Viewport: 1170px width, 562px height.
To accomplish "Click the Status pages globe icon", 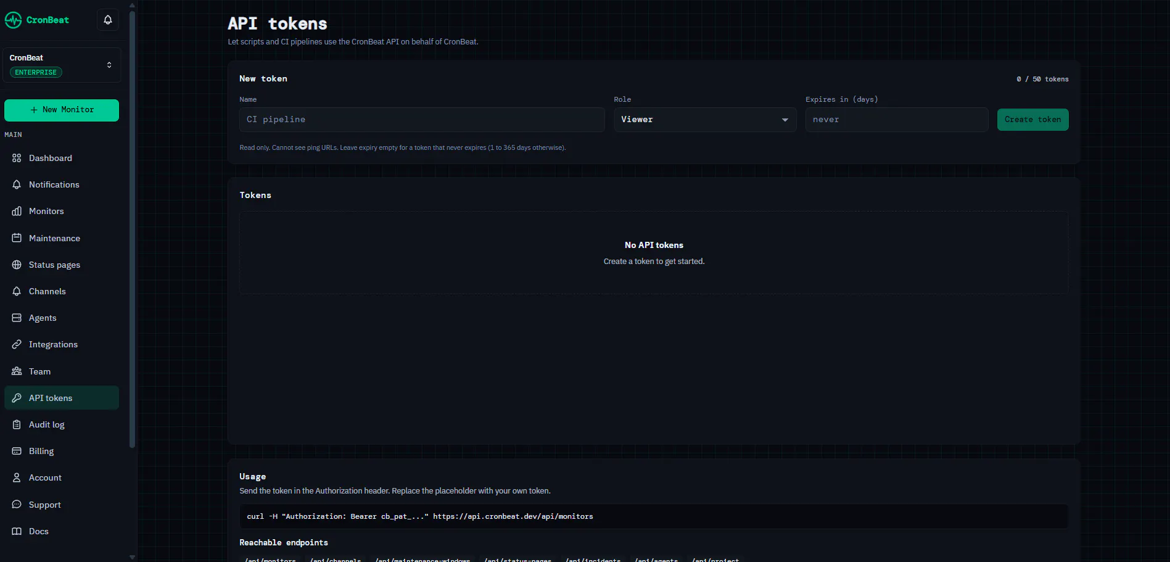I will [x=17, y=265].
